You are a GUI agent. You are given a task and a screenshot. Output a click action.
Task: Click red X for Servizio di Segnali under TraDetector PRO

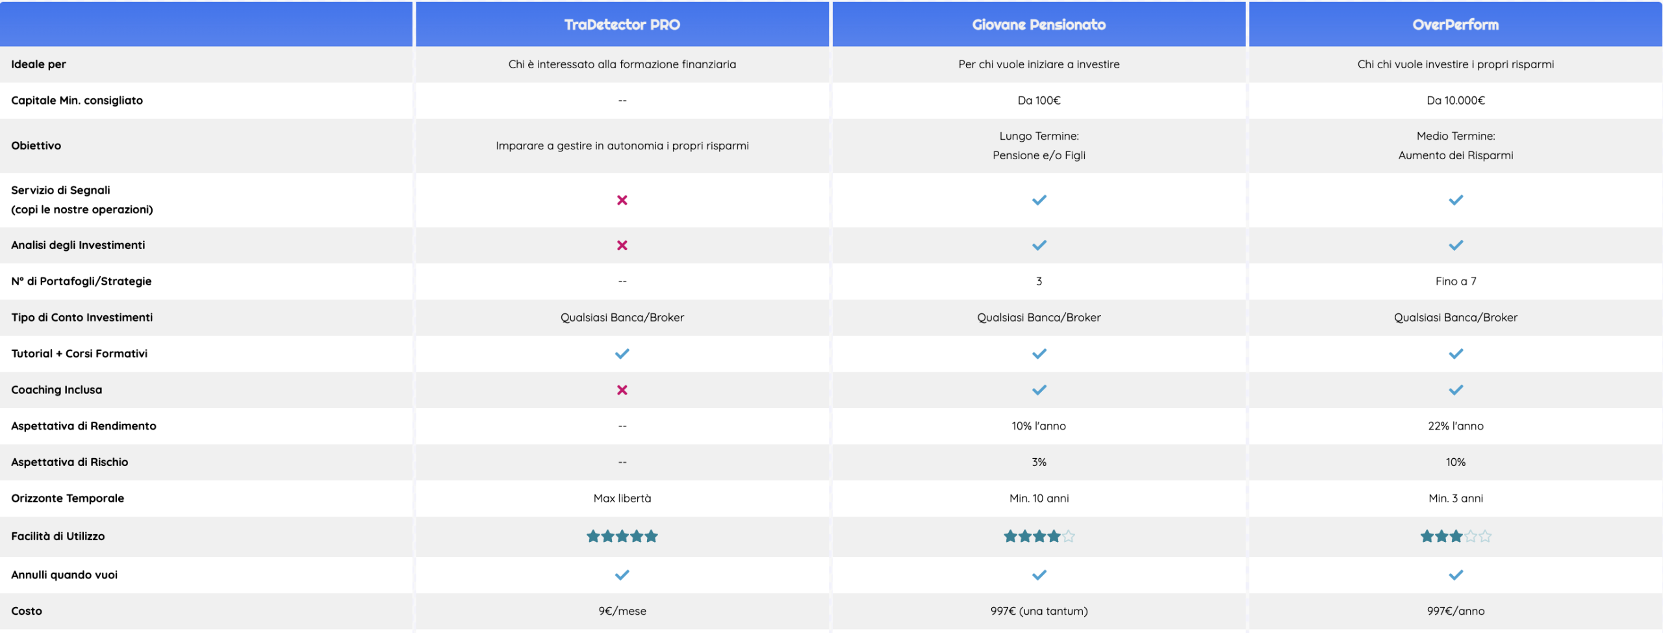coord(622,200)
